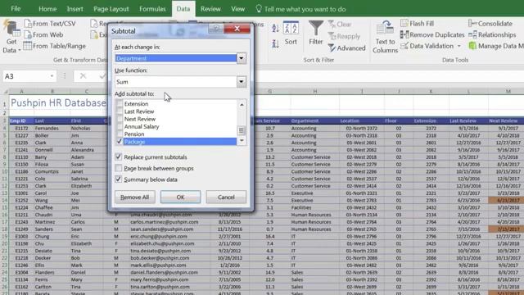Click Tell me what you want to do
The image size is (524, 295).
[x=305, y=9]
